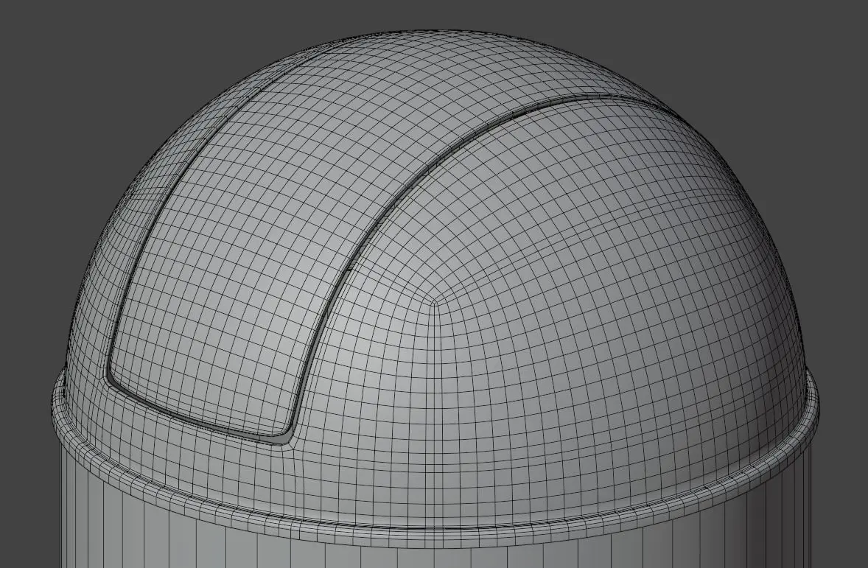Select the converging pole vertex on the dome

(x=435, y=302)
